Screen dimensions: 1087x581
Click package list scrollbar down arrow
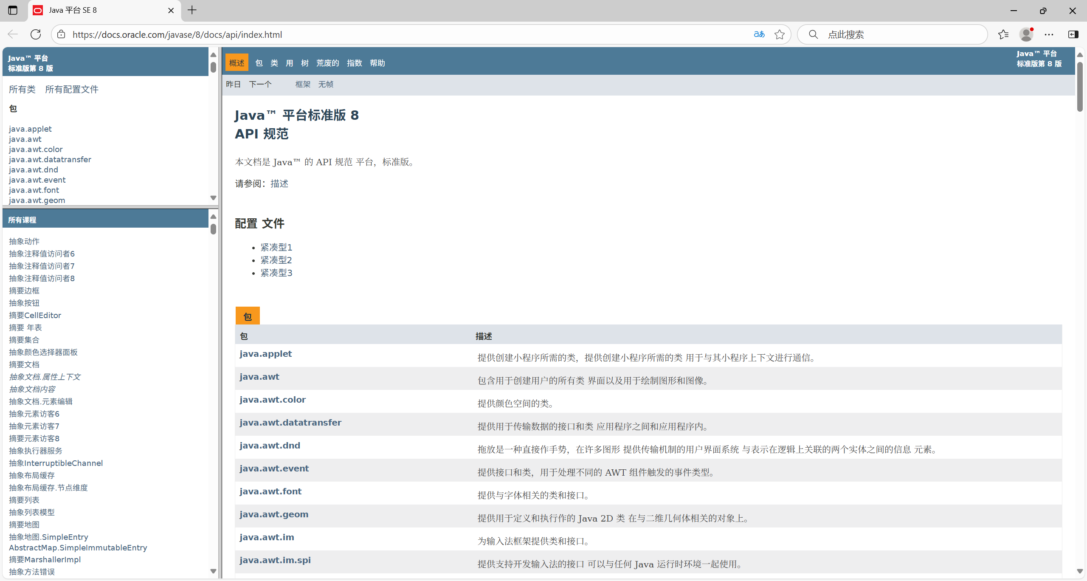tap(213, 198)
